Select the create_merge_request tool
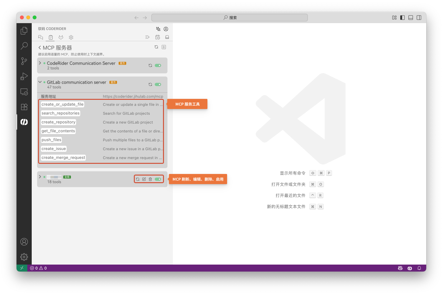 63,157
